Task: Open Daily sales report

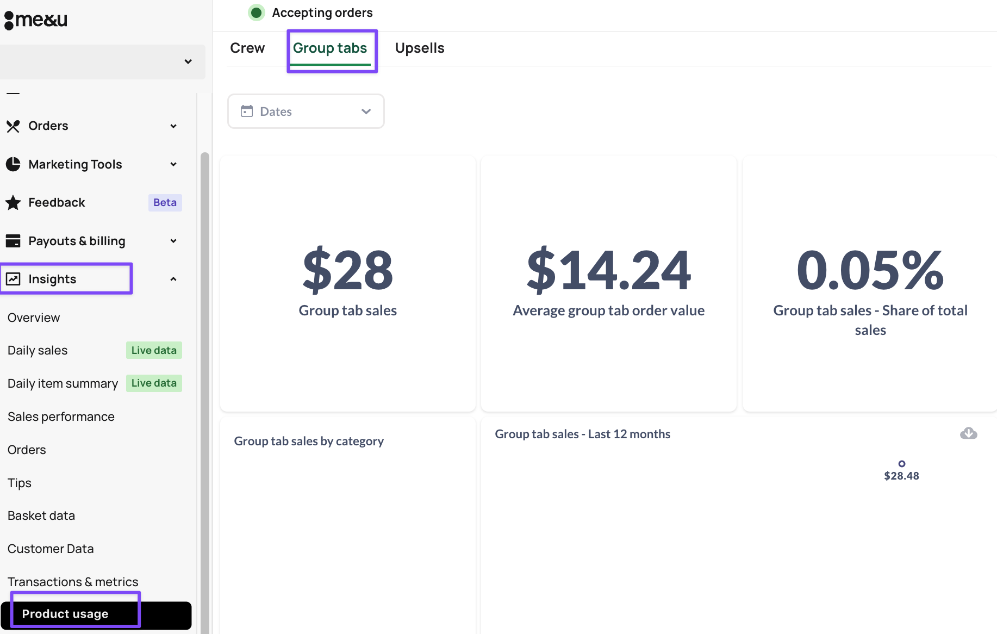Action: [x=38, y=351]
